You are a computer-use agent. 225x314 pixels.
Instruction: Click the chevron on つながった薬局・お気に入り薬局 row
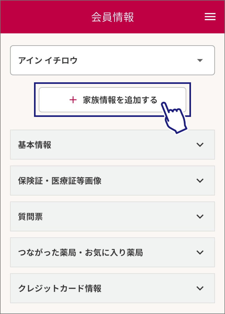[x=200, y=252]
